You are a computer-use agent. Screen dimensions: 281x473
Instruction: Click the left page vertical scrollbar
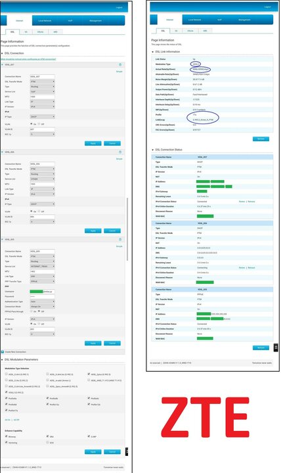(127, 229)
